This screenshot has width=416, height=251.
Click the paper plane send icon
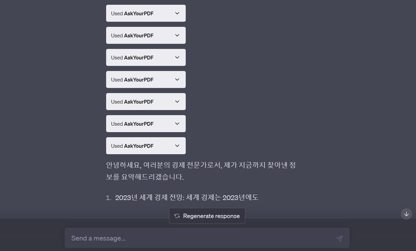coord(339,238)
